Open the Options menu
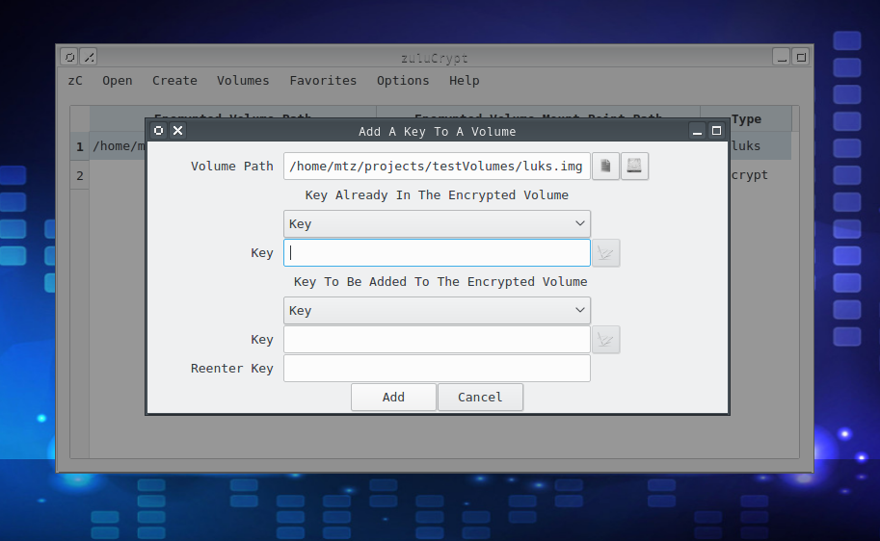The width and height of the screenshot is (880, 541). point(403,81)
